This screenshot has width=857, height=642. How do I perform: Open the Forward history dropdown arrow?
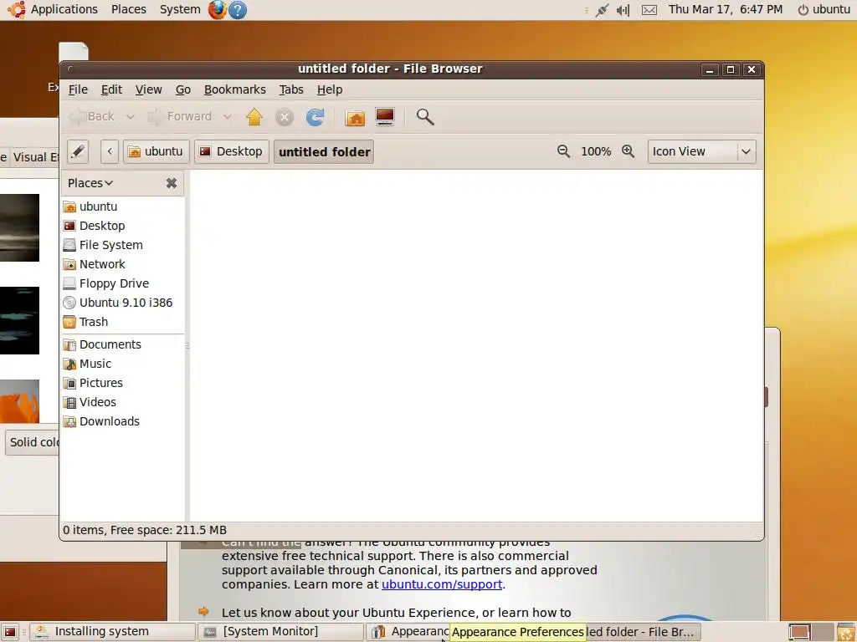point(228,117)
